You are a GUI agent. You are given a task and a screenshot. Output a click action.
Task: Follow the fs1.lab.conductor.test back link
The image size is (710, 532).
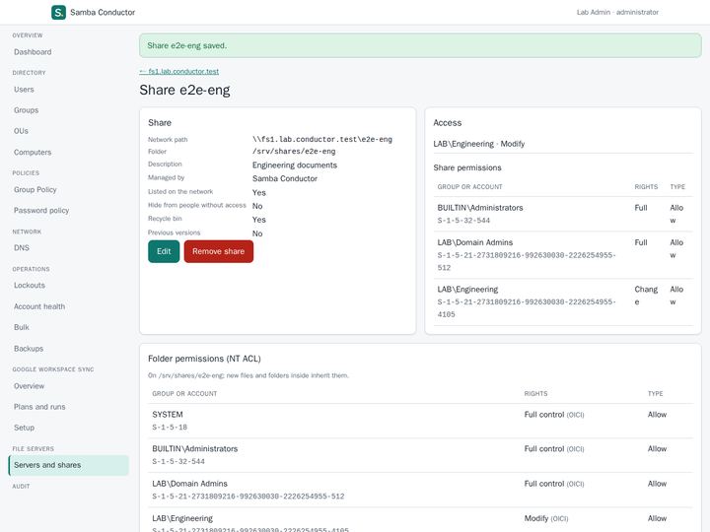pos(179,72)
